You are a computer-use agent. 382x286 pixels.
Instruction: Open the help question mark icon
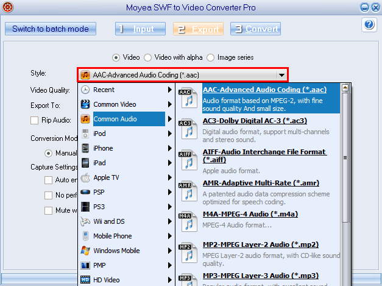[369, 24]
